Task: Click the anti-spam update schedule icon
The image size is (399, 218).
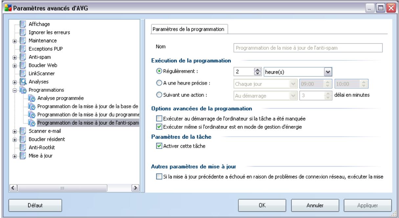Action: point(31,123)
